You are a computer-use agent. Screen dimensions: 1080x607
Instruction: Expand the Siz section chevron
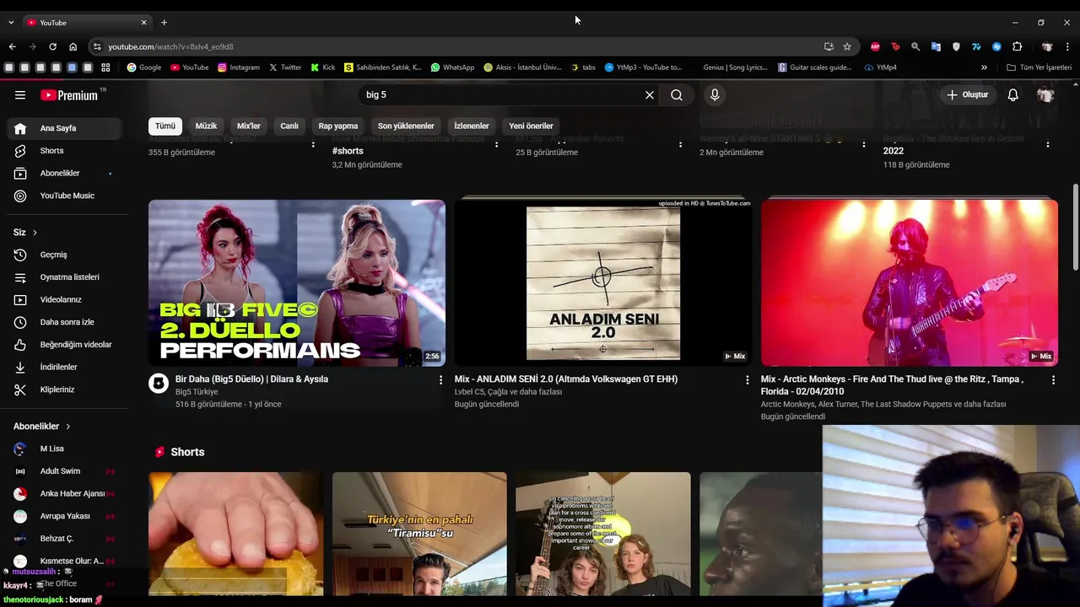tap(35, 232)
